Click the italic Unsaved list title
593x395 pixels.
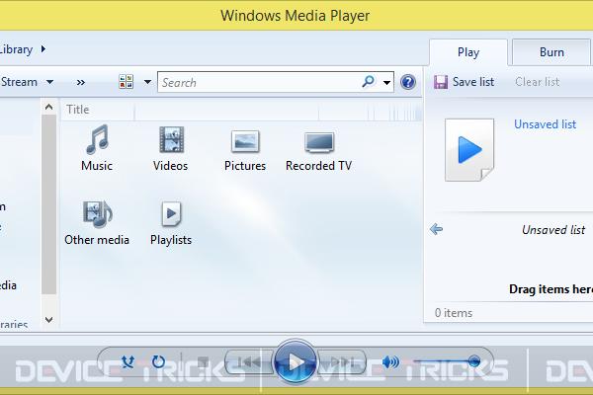tap(553, 230)
